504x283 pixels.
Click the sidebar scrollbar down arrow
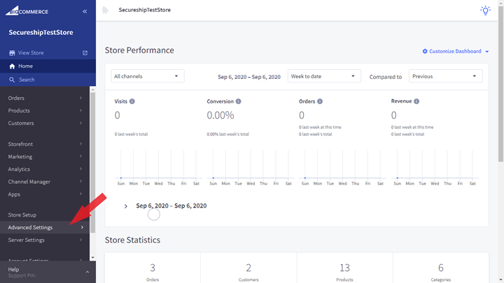[x=93, y=257]
